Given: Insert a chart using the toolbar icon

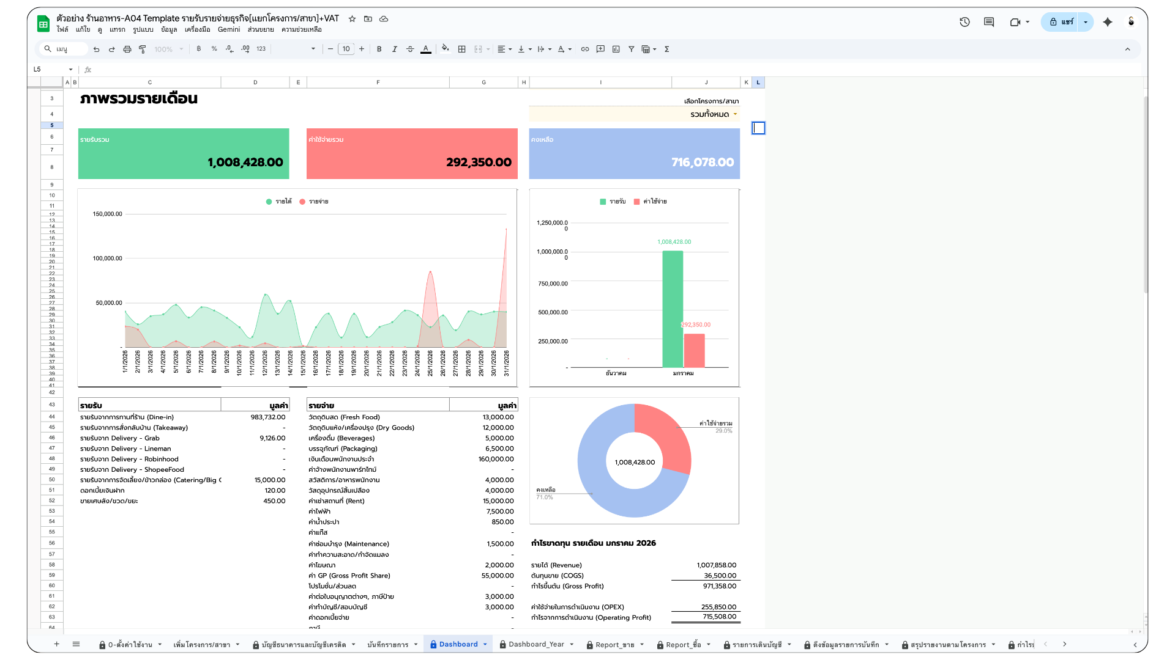Looking at the screenshot, I should (616, 49).
